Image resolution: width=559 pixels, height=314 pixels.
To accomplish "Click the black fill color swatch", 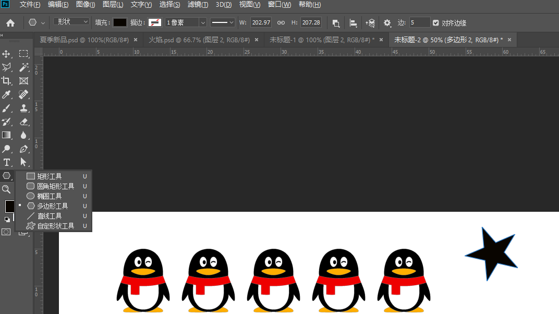I will click(x=119, y=22).
